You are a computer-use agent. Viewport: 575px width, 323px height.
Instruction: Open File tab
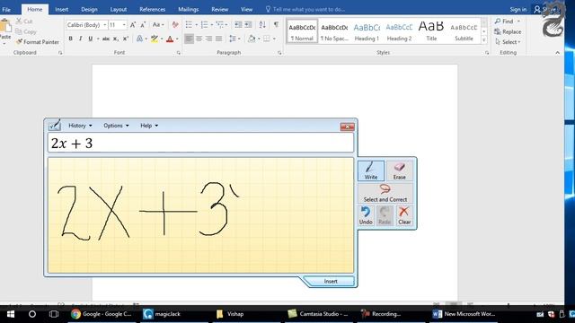pos(6,10)
